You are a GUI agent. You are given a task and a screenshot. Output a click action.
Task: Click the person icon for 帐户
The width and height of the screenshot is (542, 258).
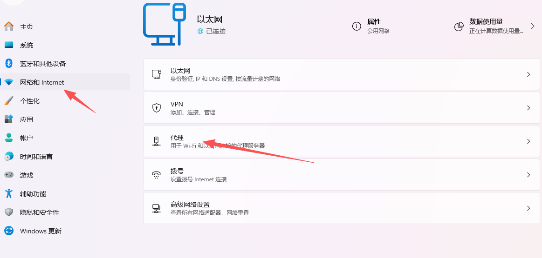[9, 138]
